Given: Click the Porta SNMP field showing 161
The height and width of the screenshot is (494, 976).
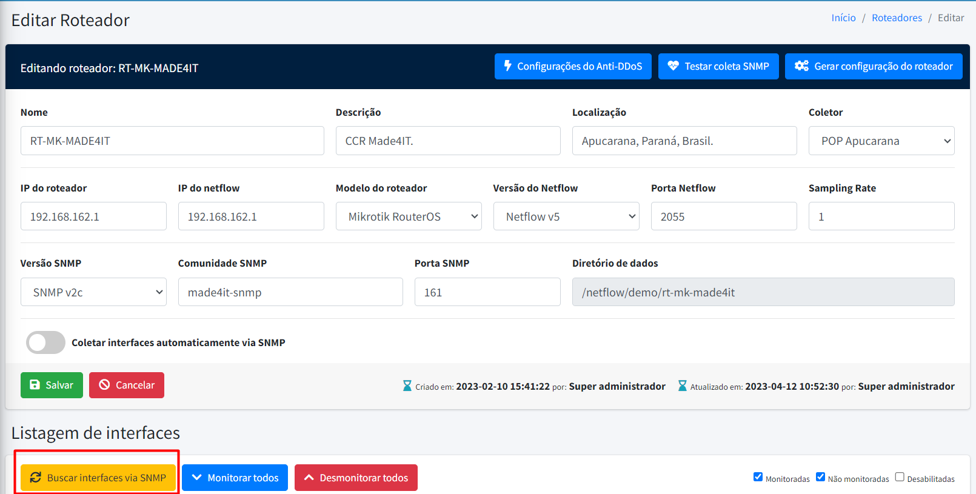Looking at the screenshot, I should pyautogui.click(x=487, y=292).
